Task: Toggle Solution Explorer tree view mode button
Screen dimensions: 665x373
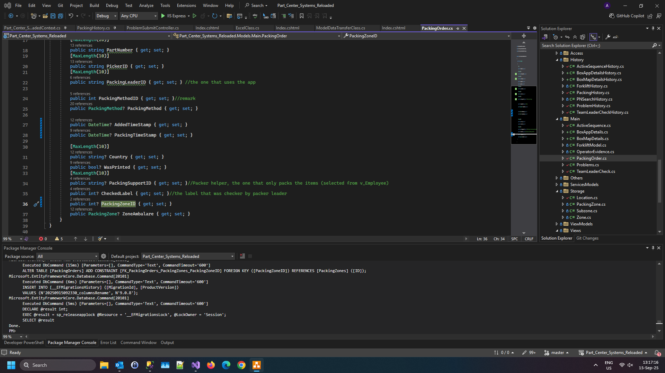Action: click(x=593, y=37)
